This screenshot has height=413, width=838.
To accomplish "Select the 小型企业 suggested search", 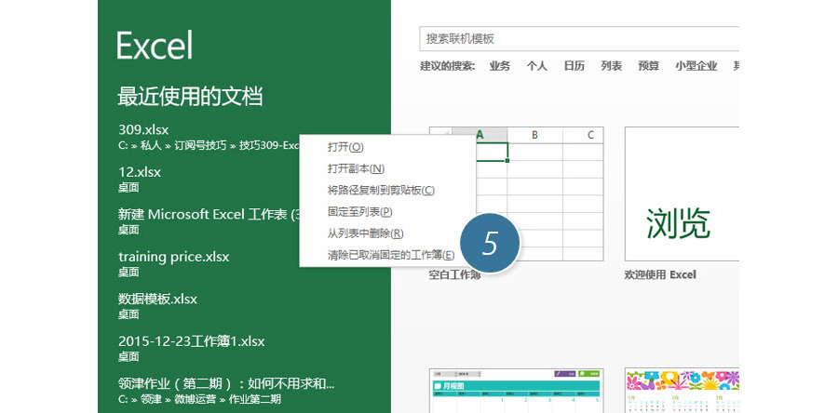I will coord(696,66).
